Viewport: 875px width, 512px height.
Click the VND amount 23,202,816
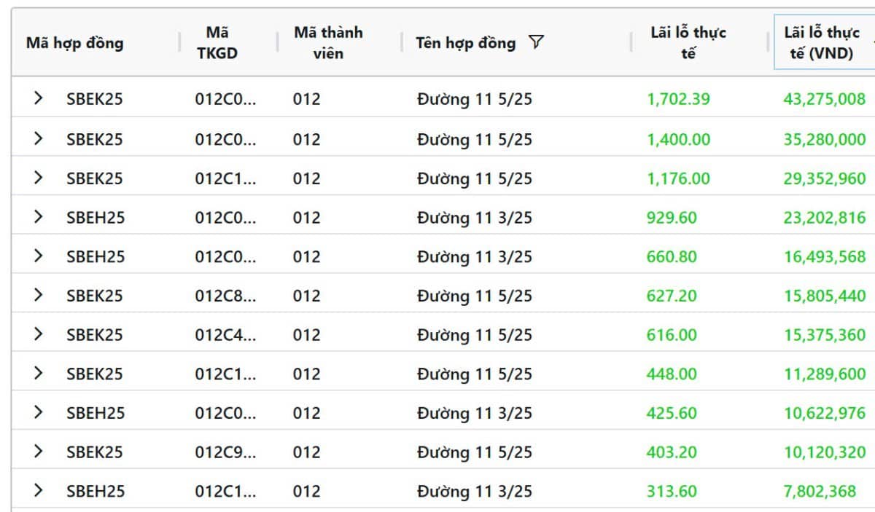coord(825,217)
